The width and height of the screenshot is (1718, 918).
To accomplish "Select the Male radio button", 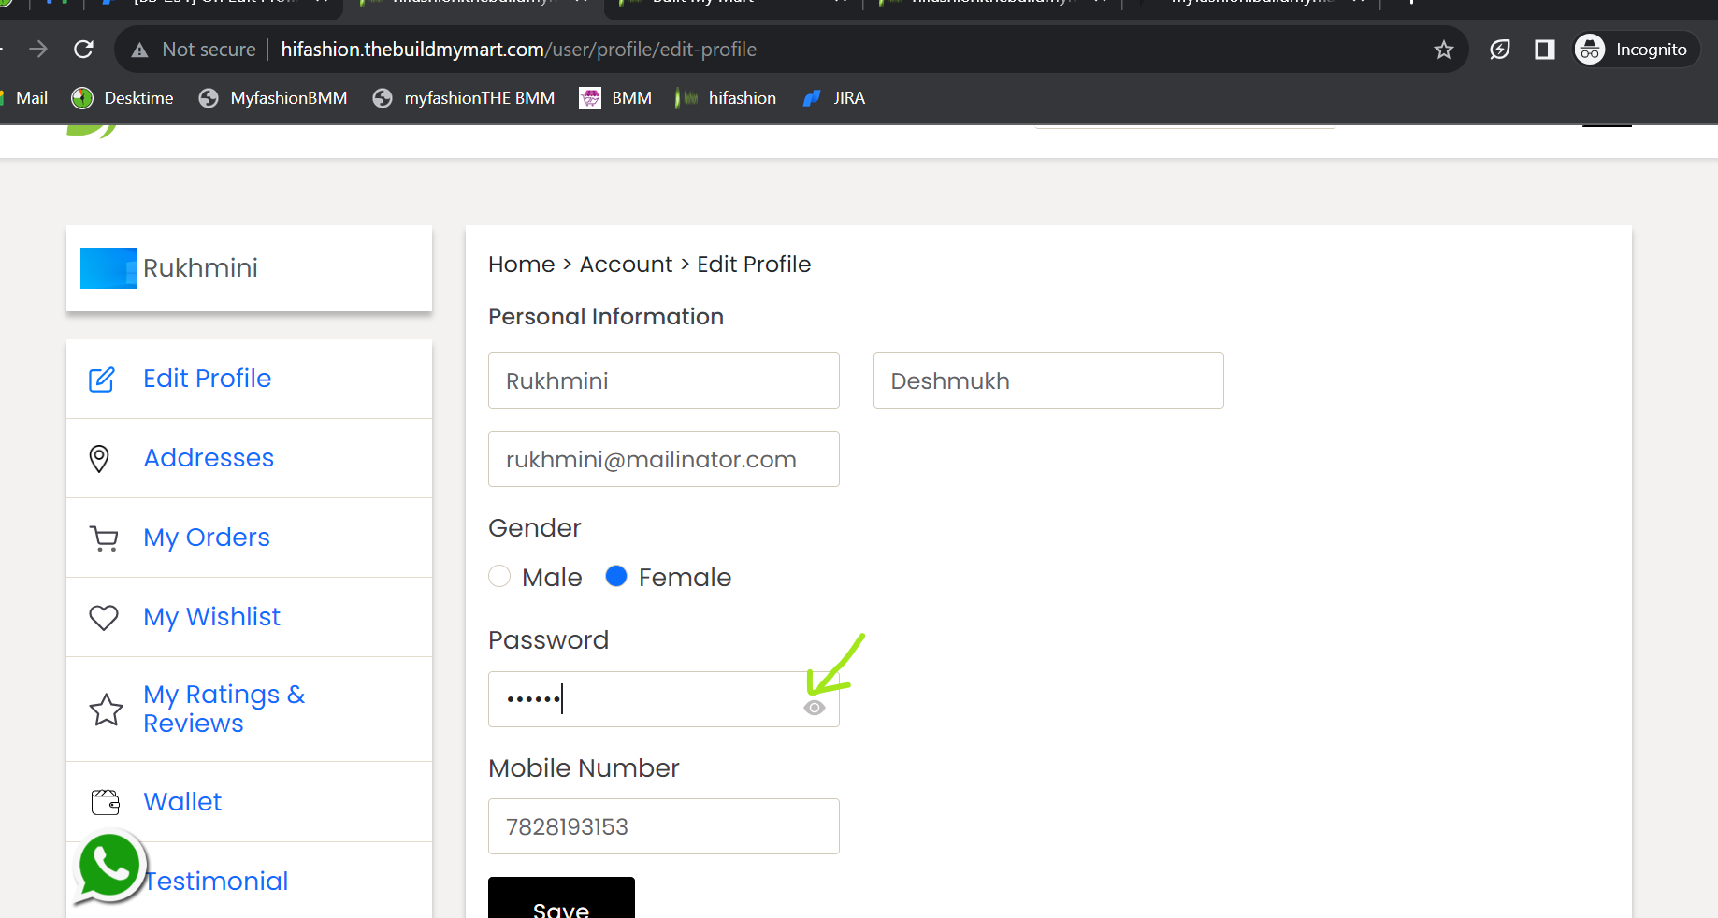I will (x=499, y=576).
